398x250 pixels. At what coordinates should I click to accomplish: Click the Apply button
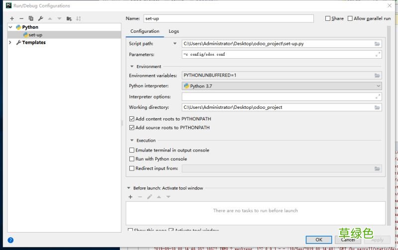click(x=377, y=240)
